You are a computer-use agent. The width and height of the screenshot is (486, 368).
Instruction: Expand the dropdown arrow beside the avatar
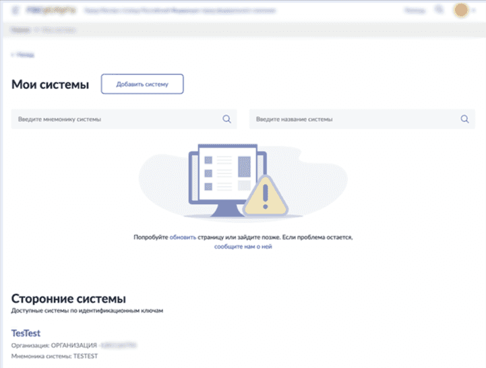(x=475, y=11)
